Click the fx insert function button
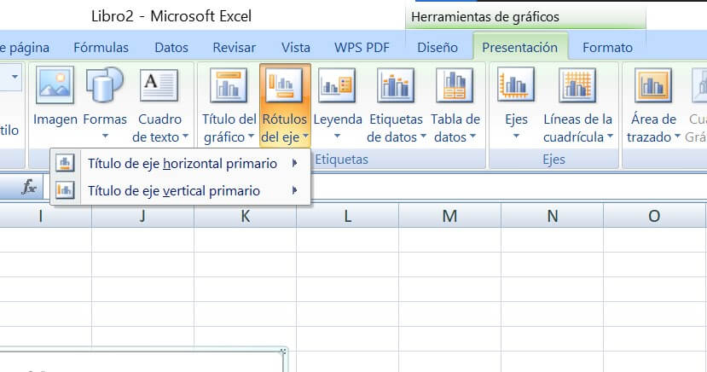 29,187
